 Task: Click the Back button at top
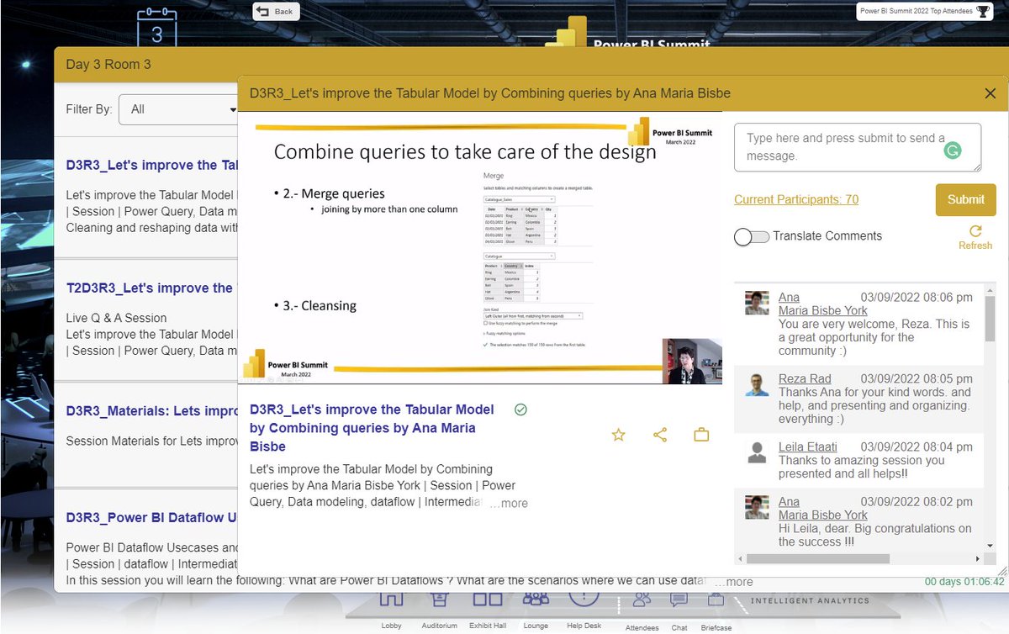tap(276, 11)
